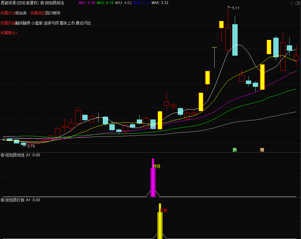Click the 阳包阴战法 indicator name

pos(55,3)
